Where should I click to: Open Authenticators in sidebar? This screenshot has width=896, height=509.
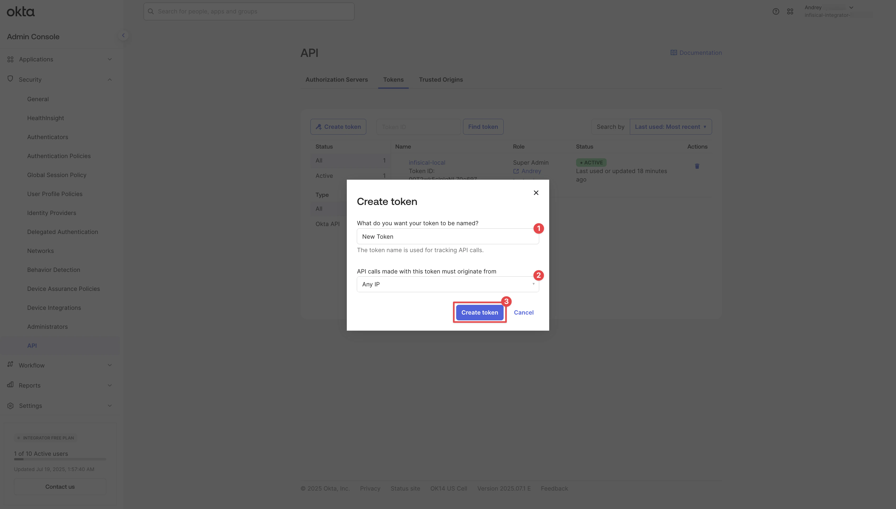pyautogui.click(x=48, y=137)
